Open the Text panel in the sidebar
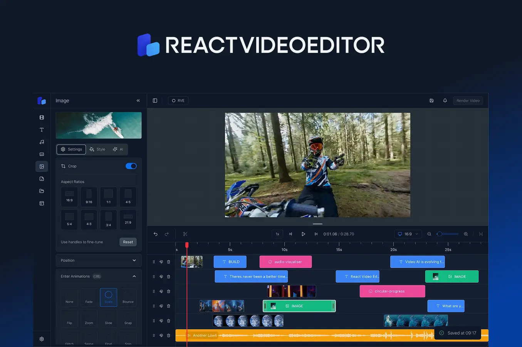Viewport: 522px width, 347px height. pos(42,130)
